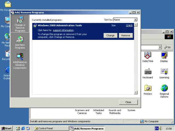Select System in Control Panel

(x=131, y=110)
